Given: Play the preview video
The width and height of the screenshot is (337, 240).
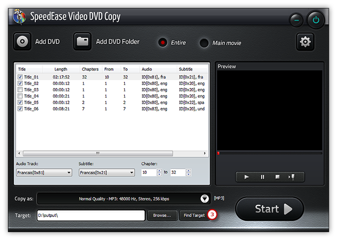Looking at the screenshot, I should click(247, 177).
